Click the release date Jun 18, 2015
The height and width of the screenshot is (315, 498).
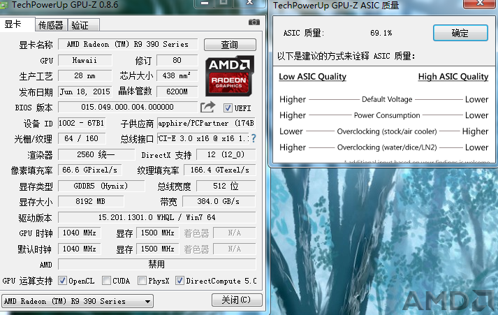click(x=85, y=91)
